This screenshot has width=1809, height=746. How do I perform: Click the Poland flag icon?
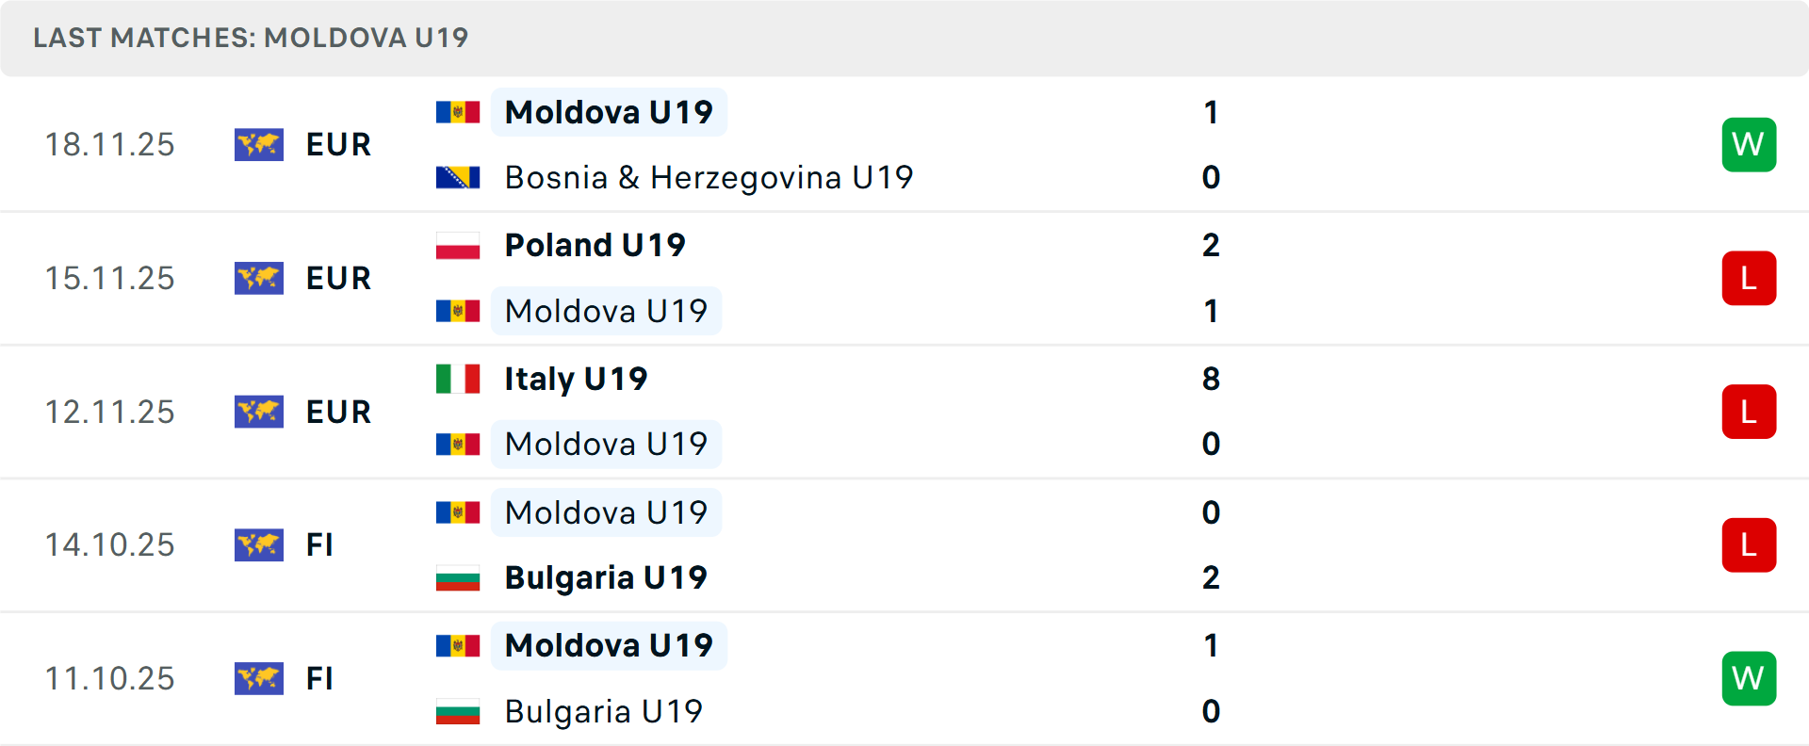[458, 245]
